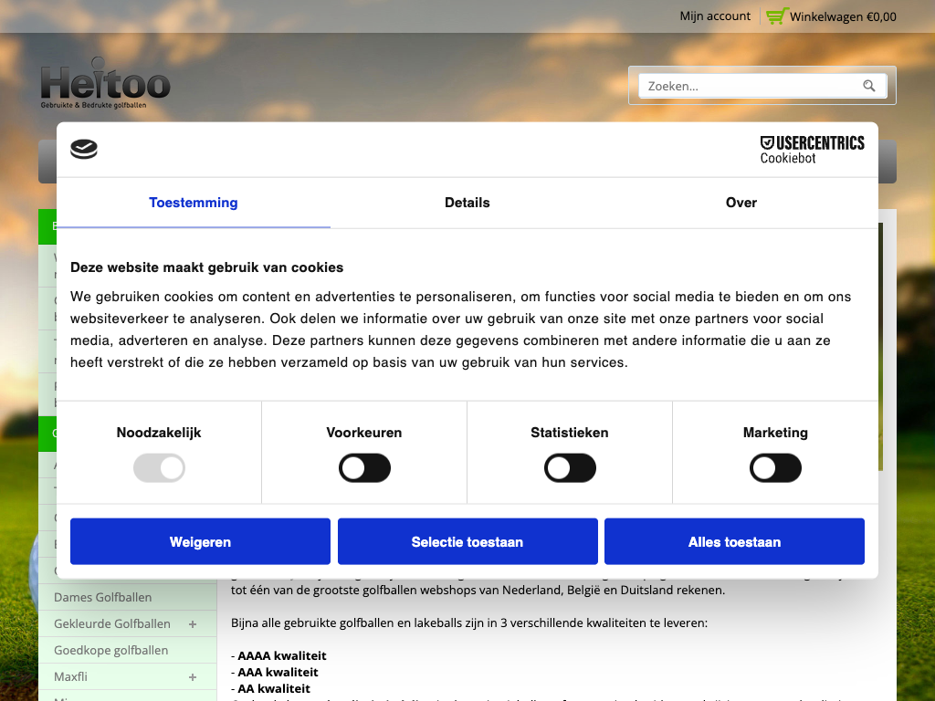
Task: Open the Dames Golfballen category
Action: pyautogui.click(x=103, y=598)
